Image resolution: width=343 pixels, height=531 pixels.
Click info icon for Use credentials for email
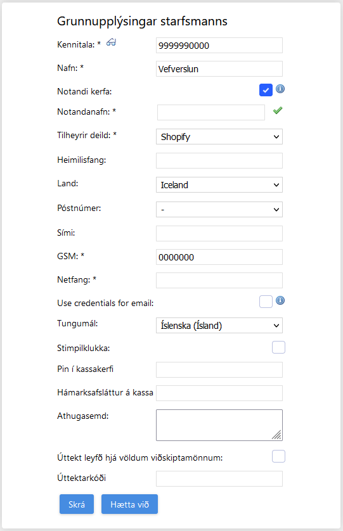coord(280,300)
